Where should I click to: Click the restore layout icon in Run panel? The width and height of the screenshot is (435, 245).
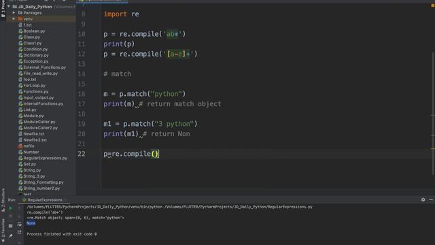point(11,226)
